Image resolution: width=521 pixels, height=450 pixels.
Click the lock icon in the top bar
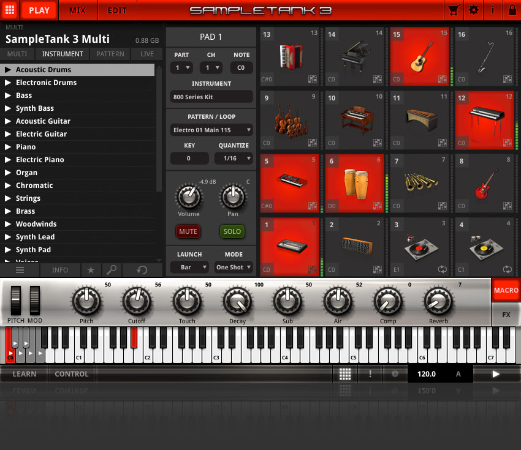(x=511, y=10)
